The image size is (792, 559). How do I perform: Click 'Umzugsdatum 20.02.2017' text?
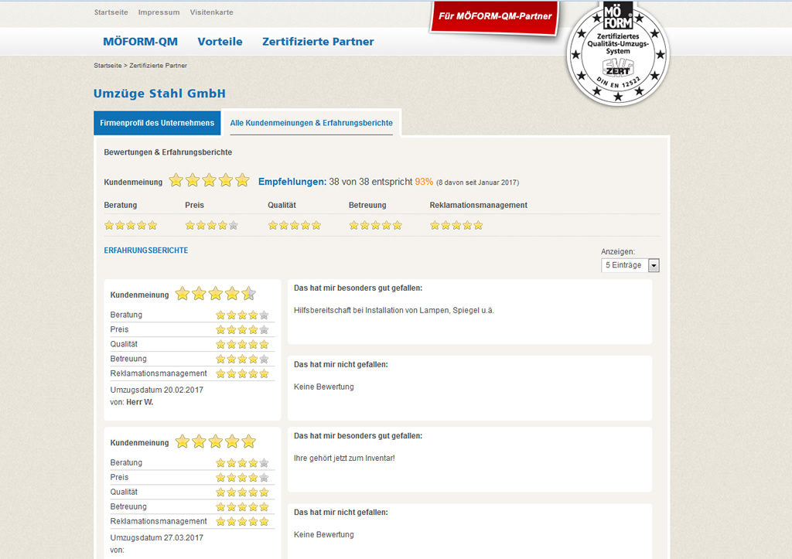[156, 390]
